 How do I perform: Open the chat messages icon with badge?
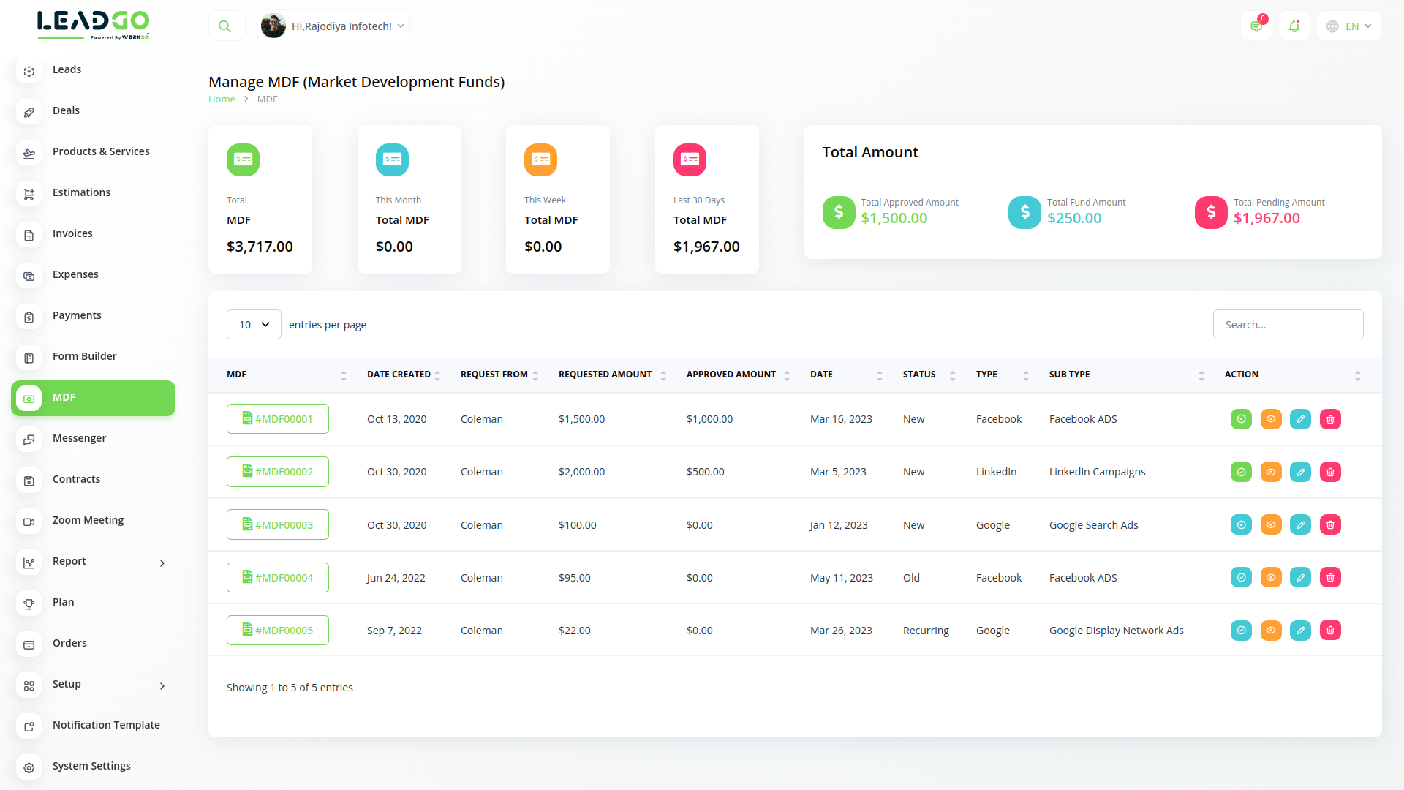[x=1256, y=26]
